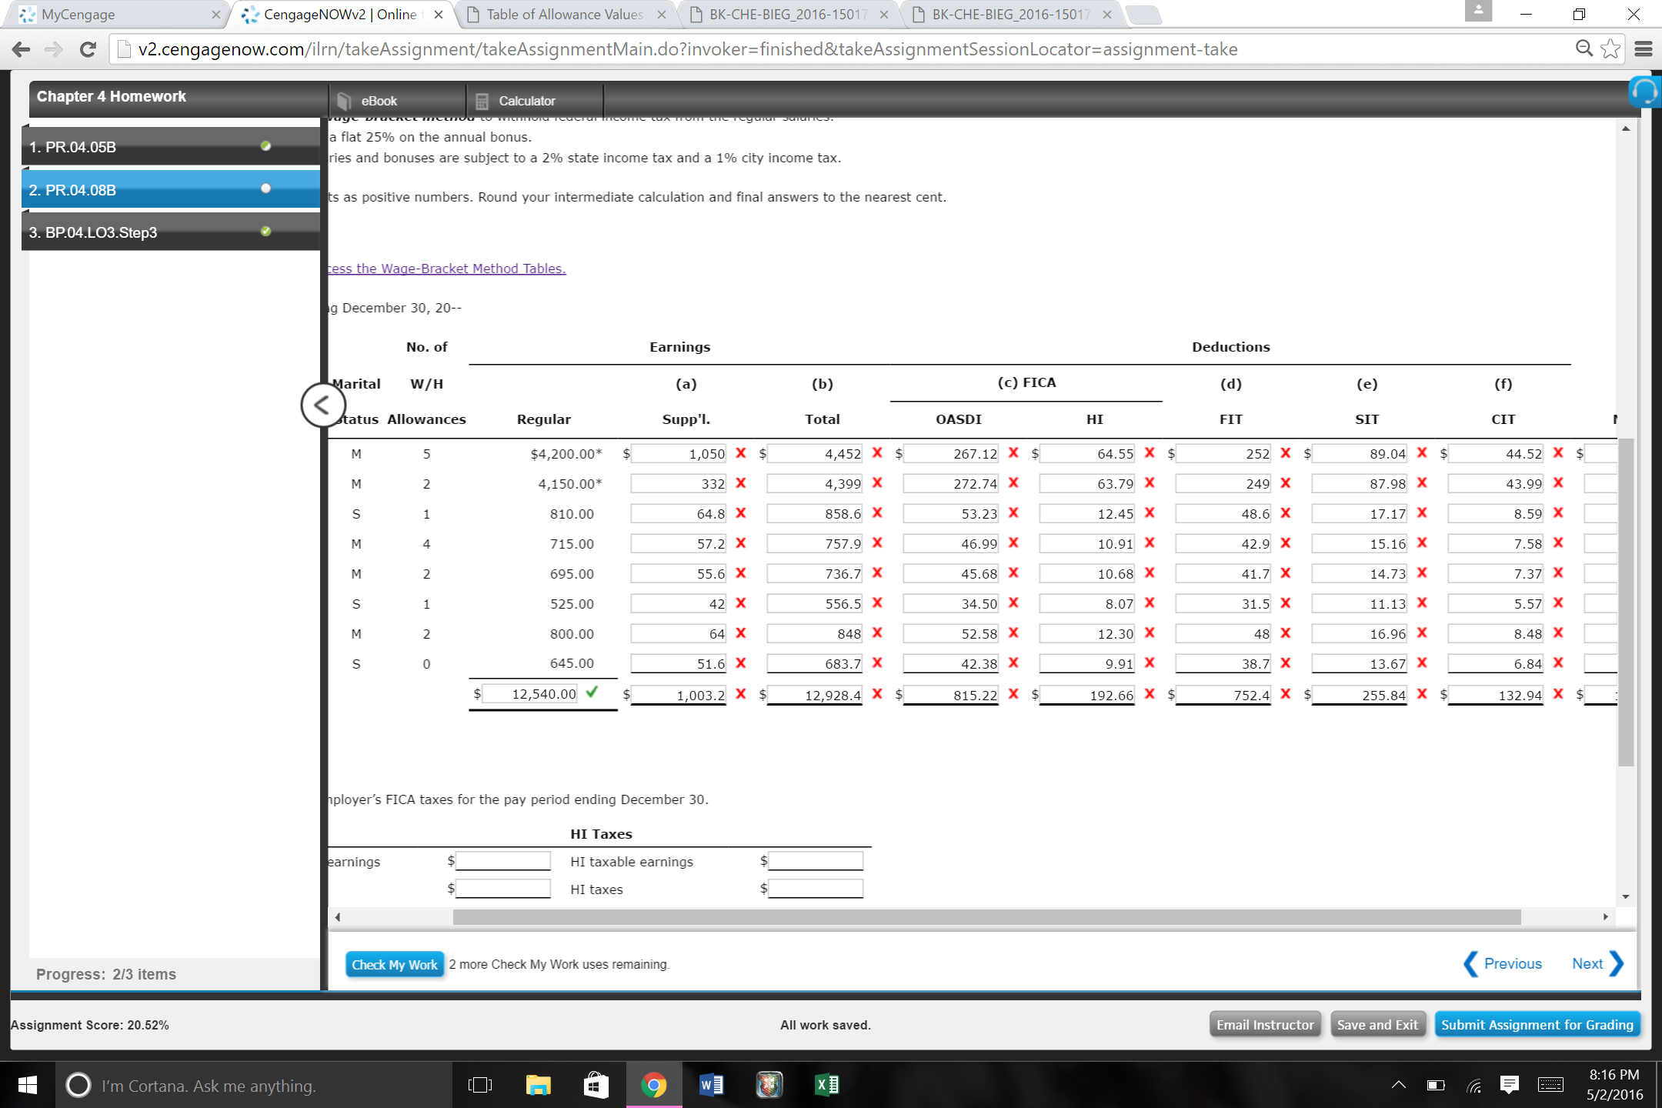The width and height of the screenshot is (1662, 1108).
Task: Open Chrome's hamburger menu
Action: pos(1644,48)
